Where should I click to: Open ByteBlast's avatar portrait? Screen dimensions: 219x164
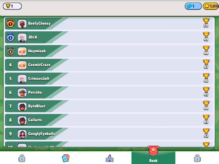pos(22,106)
